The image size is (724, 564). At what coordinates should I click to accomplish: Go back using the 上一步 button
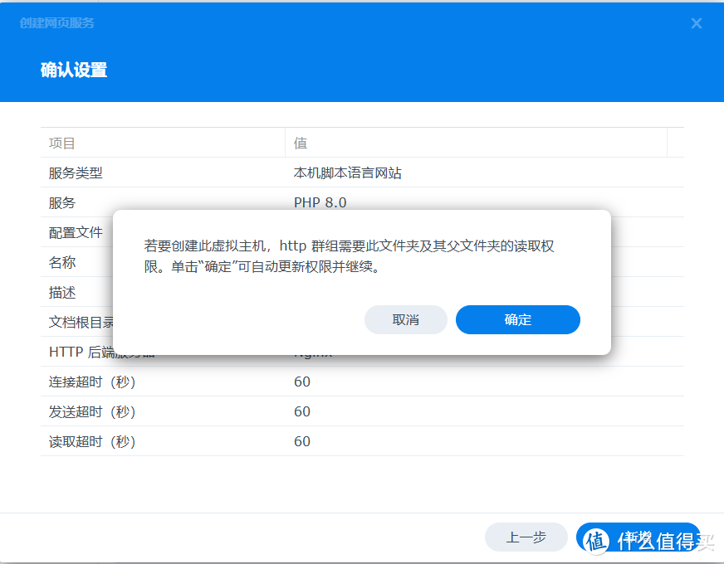click(x=526, y=537)
